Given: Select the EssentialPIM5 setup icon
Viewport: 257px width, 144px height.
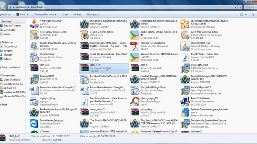Looking at the screenshot, I should click(x=34, y=79).
